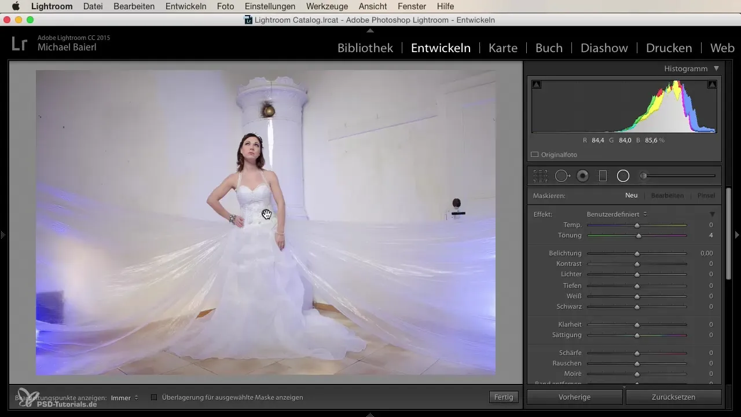Select the Red Eye Correction tool

[x=583, y=175]
